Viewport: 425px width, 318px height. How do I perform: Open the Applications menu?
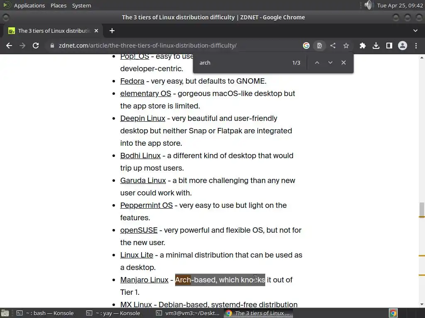click(x=29, y=5)
